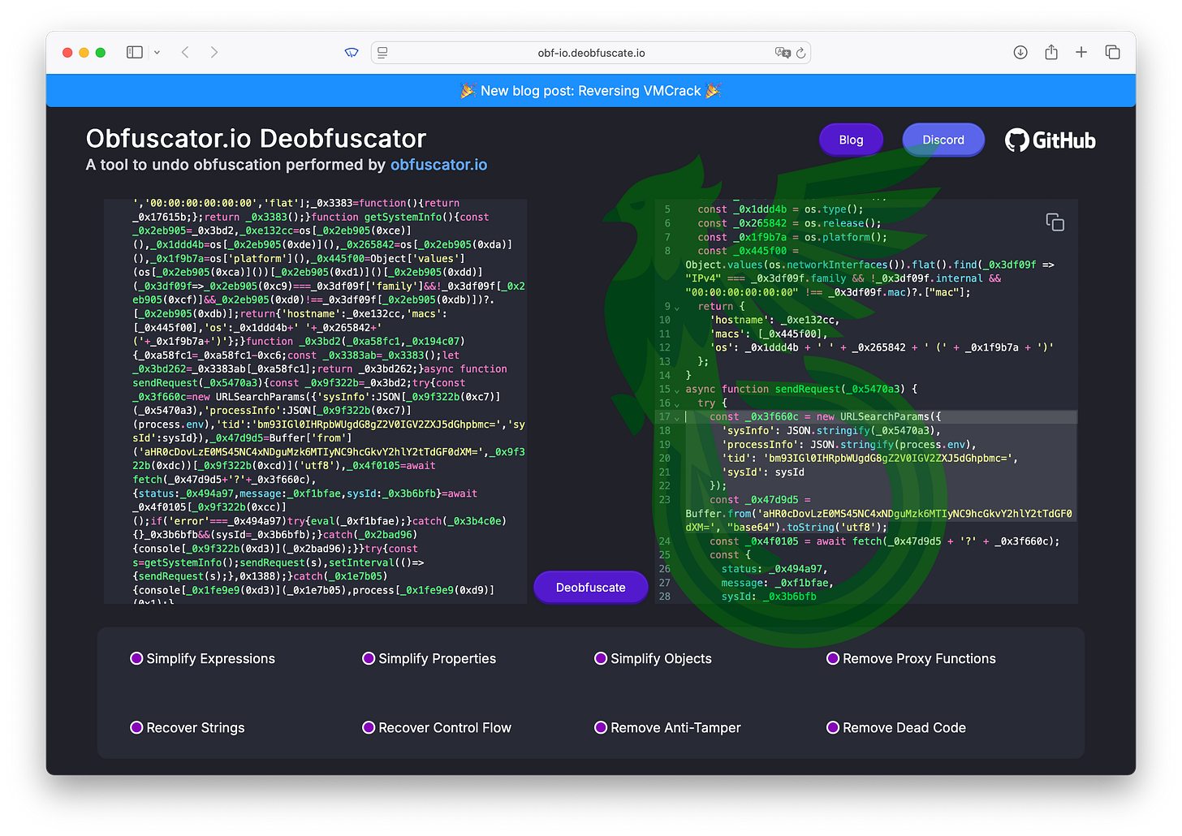
Task: Open the Safari share menu
Action: tap(1051, 52)
